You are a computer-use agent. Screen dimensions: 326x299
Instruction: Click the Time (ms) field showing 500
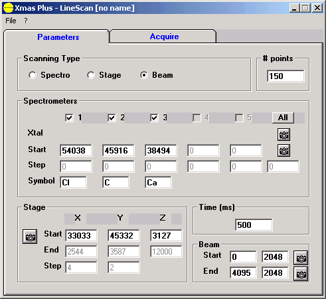click(x=254, y=225)
